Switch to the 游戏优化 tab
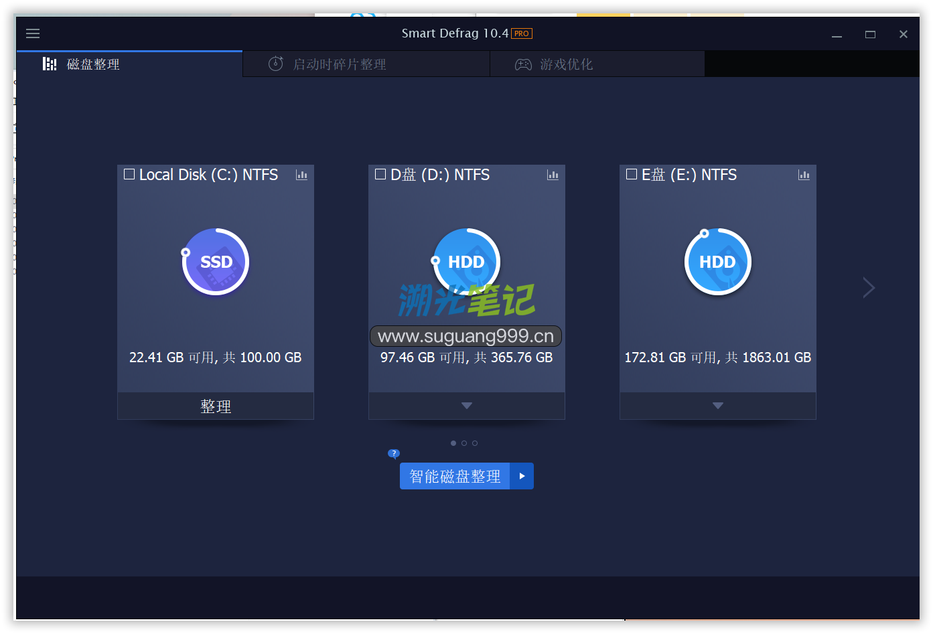The image size is (933, 634). [x=597, y=64]
